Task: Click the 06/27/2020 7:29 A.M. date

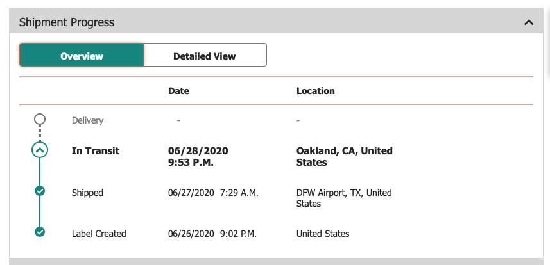Action: pyautogui.click(x=213, y=193)
